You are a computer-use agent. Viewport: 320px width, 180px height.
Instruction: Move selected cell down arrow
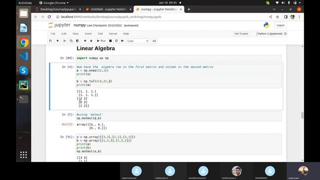pos(91,41)
